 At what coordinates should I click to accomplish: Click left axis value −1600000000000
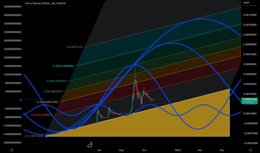(x=12, y=134)
